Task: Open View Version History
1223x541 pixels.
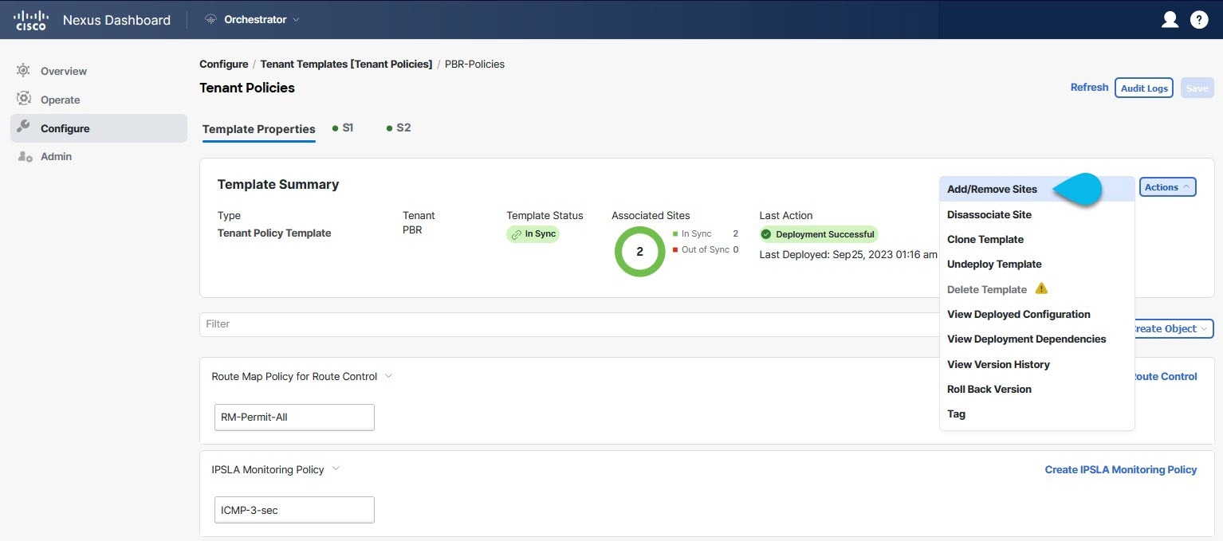Action: click(x=1036, y=364)
